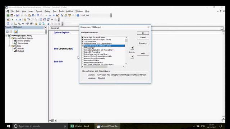Open the Debug menu

coord(47,11)
